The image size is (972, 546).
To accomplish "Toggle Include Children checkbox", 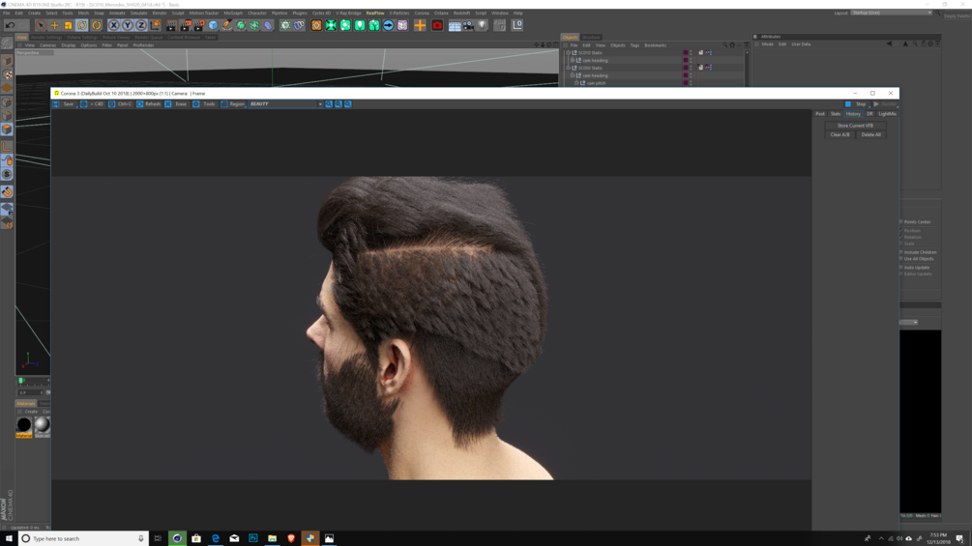I will (x=901, y=252).
